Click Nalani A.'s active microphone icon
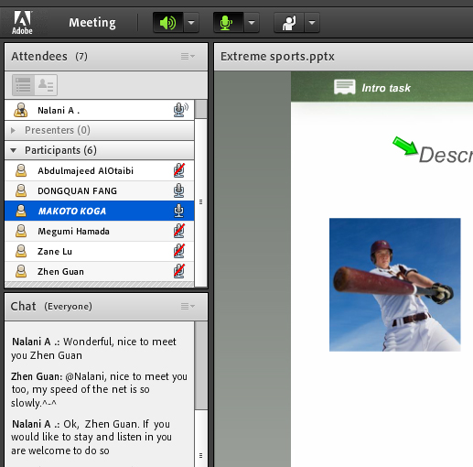This screenshot has width=473, height=467. [180, 110]
